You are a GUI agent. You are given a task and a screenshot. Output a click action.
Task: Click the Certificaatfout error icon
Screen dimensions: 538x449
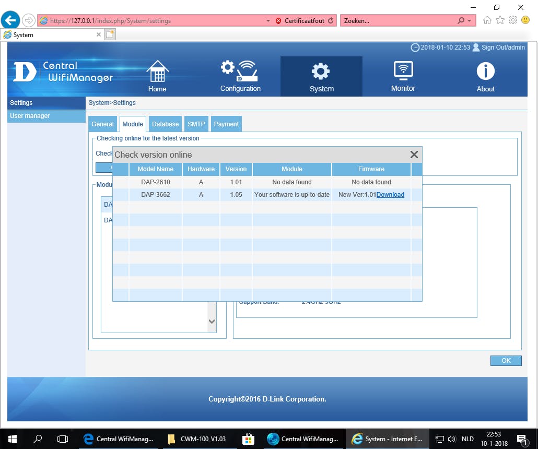point(278,21)
